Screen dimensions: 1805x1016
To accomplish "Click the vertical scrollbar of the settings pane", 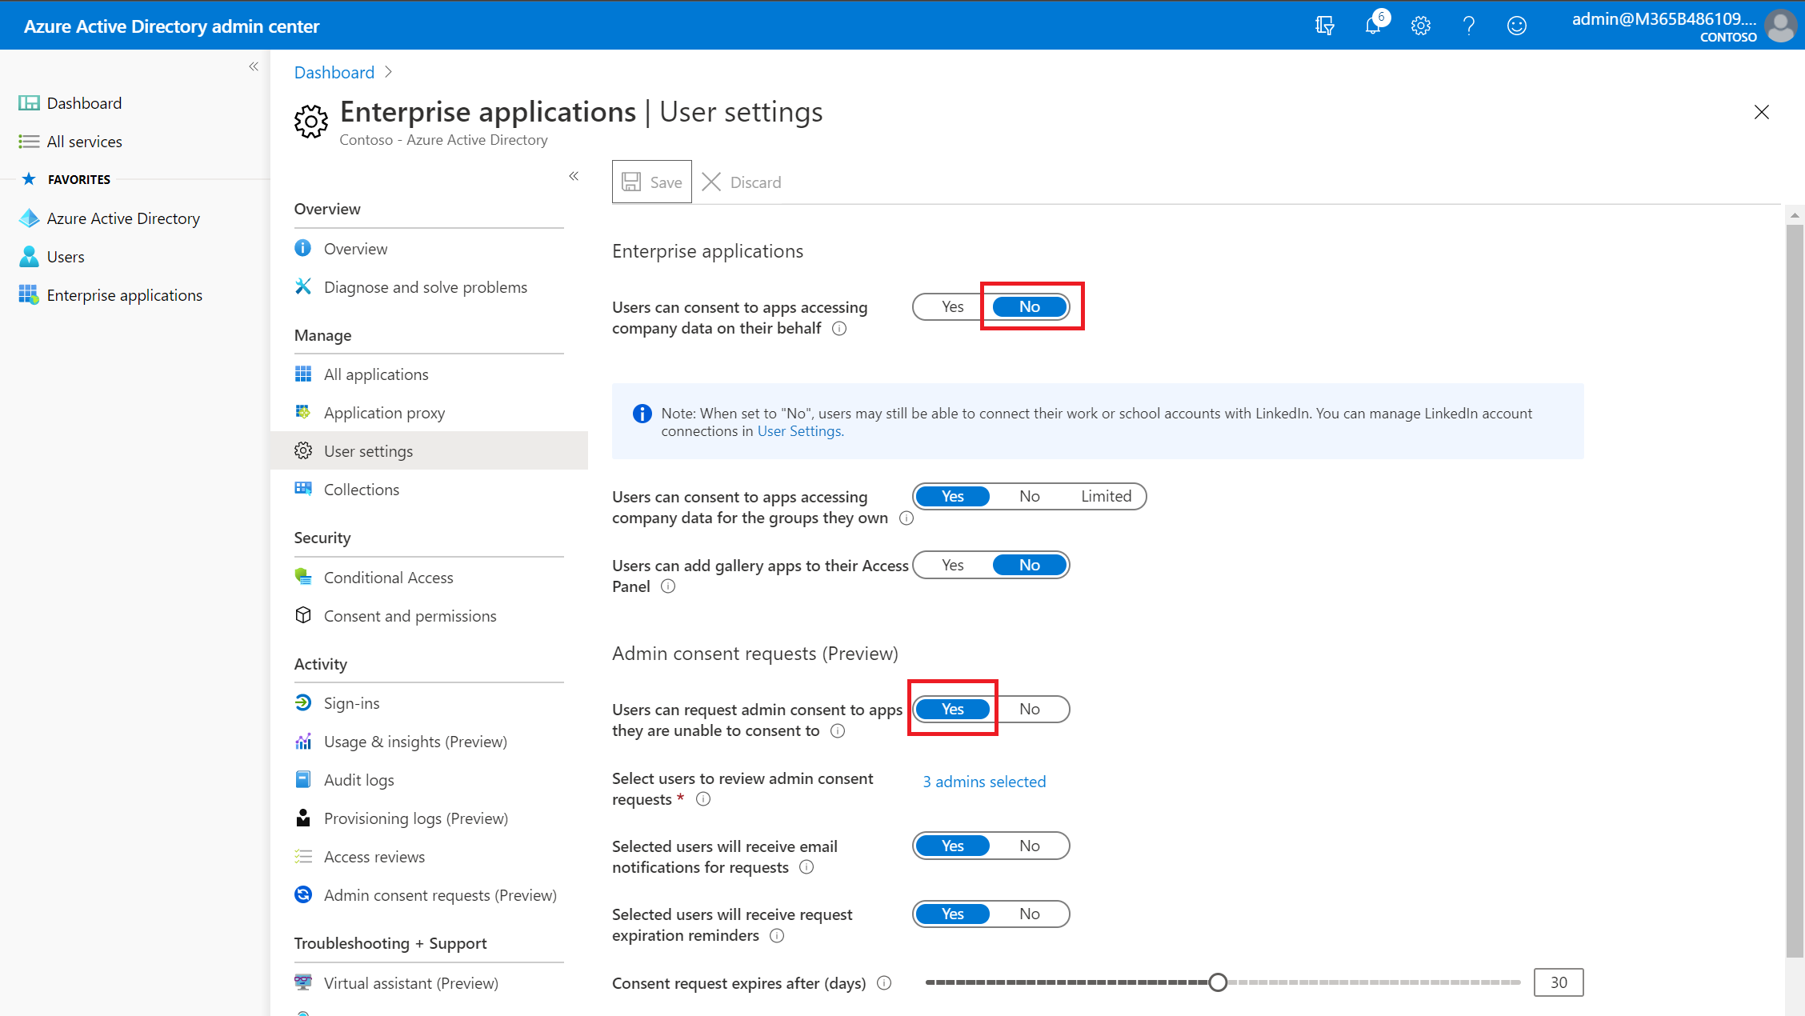I will 1795,591.
